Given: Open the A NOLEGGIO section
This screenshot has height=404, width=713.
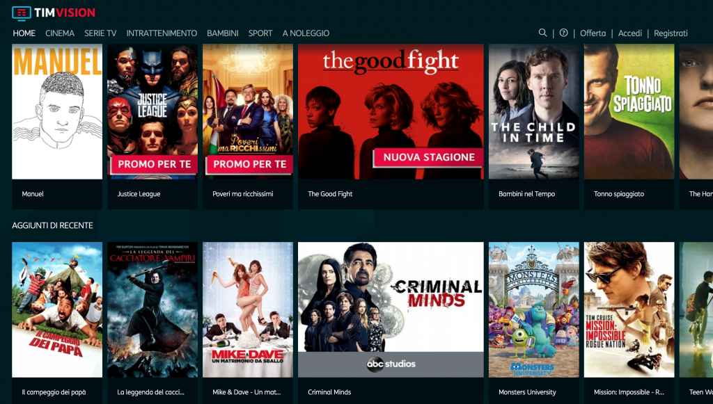Looking at the screenshot, I should (306, 33).
